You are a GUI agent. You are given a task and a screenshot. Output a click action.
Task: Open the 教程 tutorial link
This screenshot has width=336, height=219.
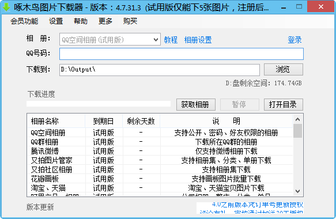coord(171,40)
